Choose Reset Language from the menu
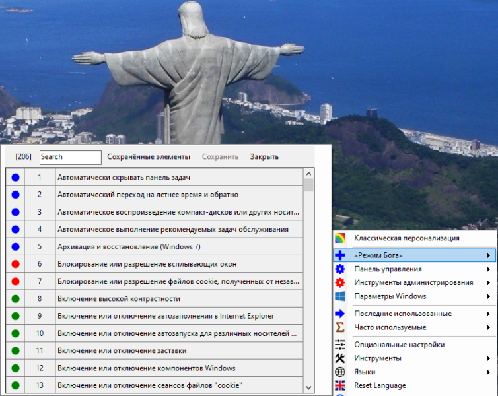The image size is (498, 396). pos(415,385)
